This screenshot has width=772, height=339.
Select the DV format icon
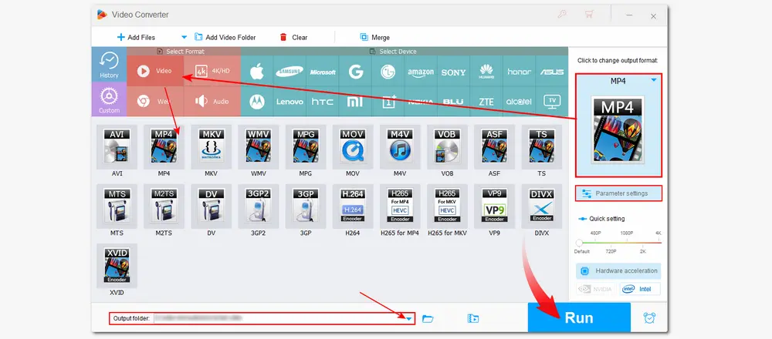(x=212, y=206)
